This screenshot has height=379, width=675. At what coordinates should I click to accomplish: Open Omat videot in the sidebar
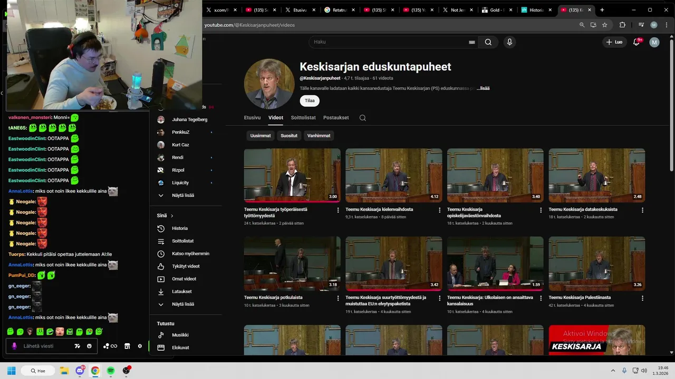click(184, 279)
